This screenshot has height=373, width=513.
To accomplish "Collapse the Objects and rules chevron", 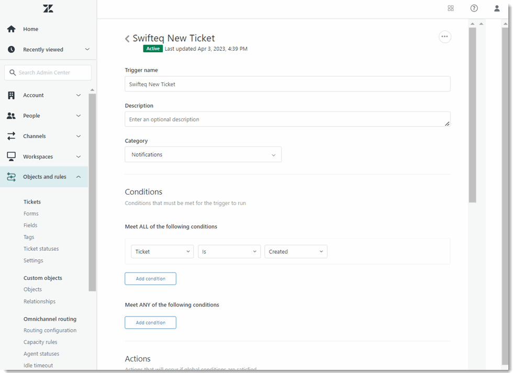I will (79, 177).
